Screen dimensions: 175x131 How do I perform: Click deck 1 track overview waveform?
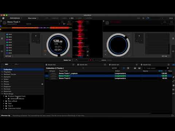click(x=36, y=28)
